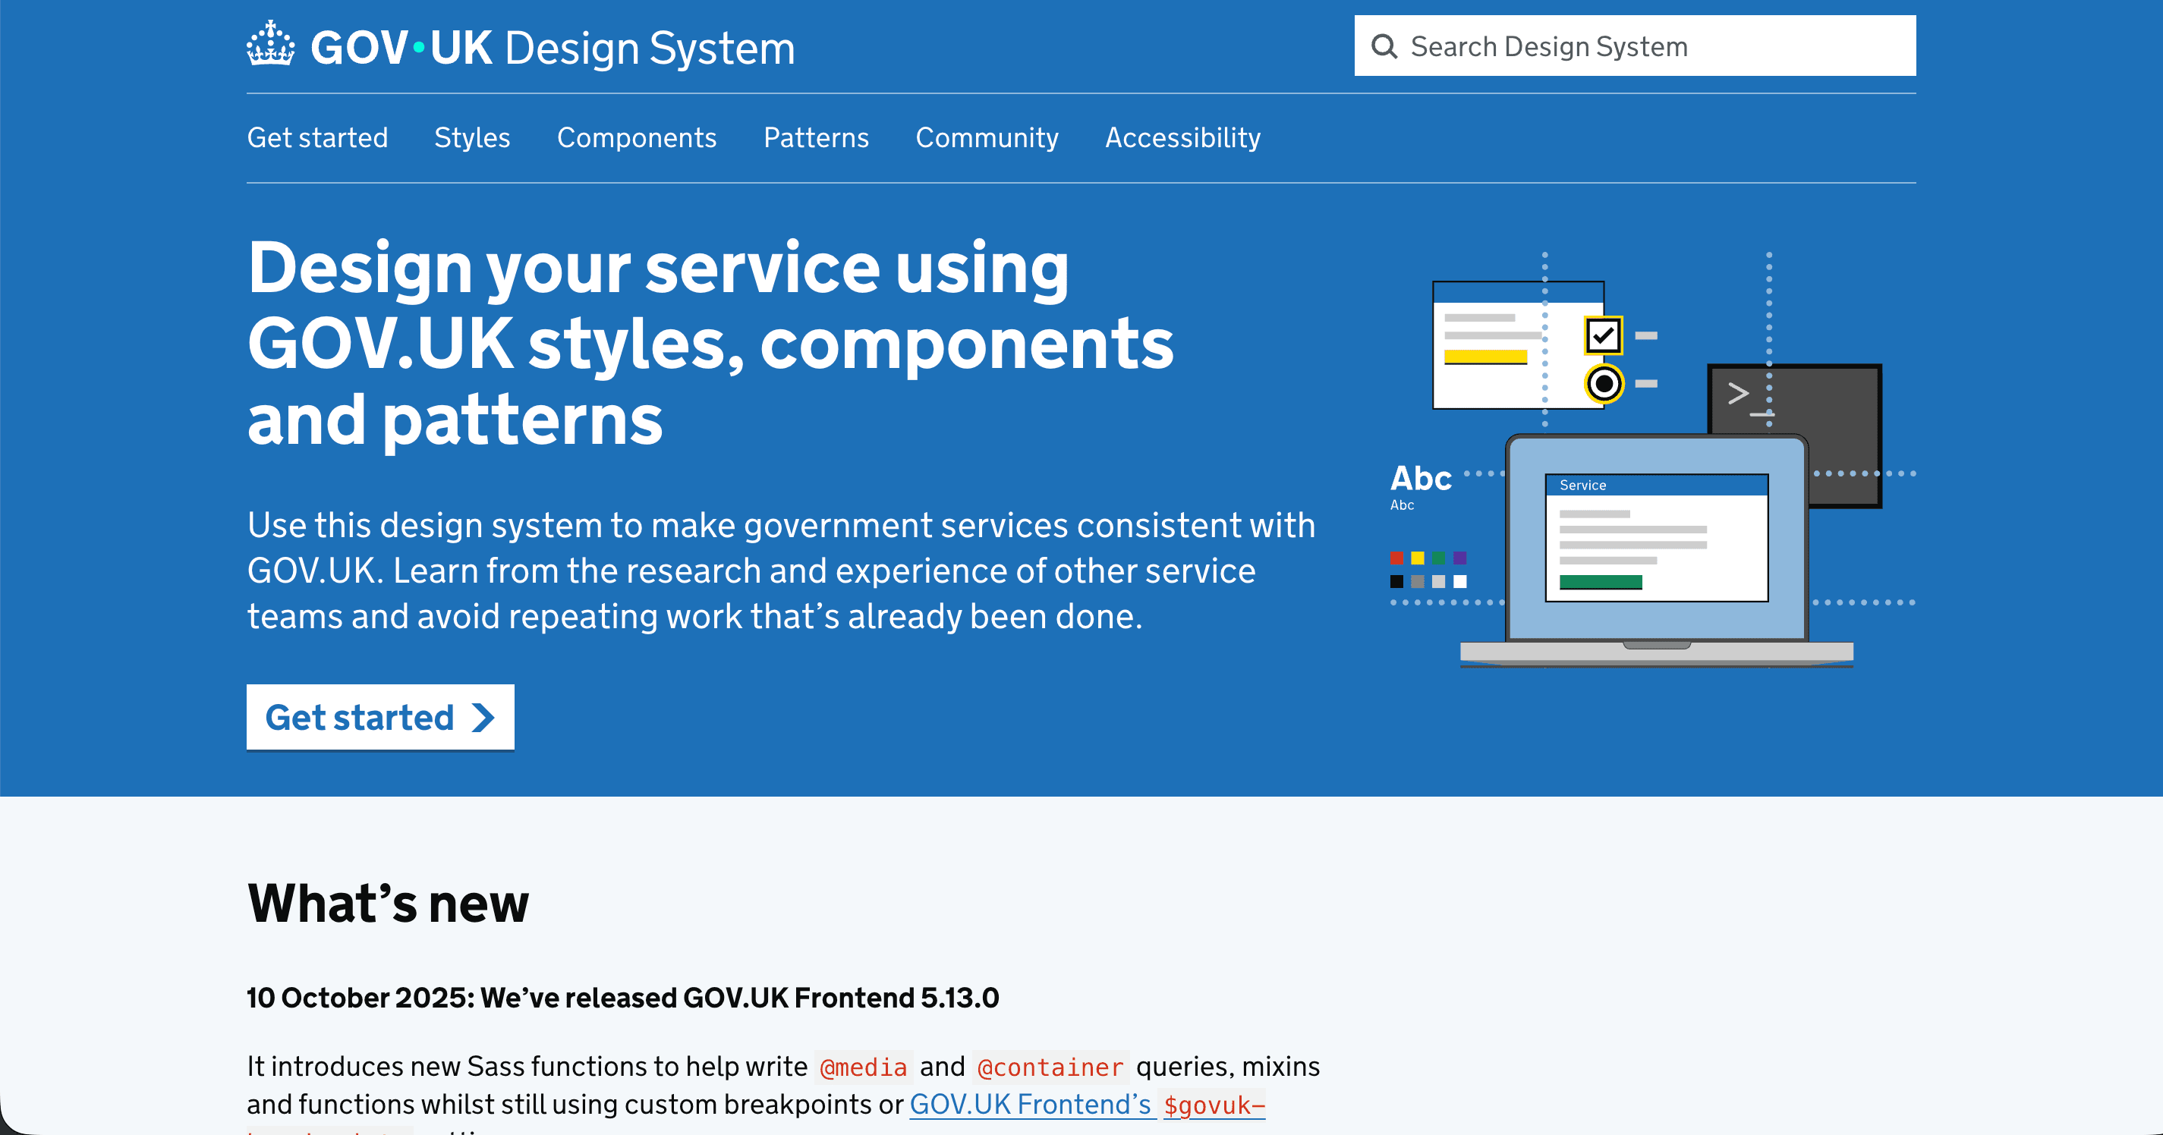Image resolution: width=2163 pixels, height=1135 pixels.
Task: Open the GOV.UK Frontend's link
Action: tap(1031, 1105)
